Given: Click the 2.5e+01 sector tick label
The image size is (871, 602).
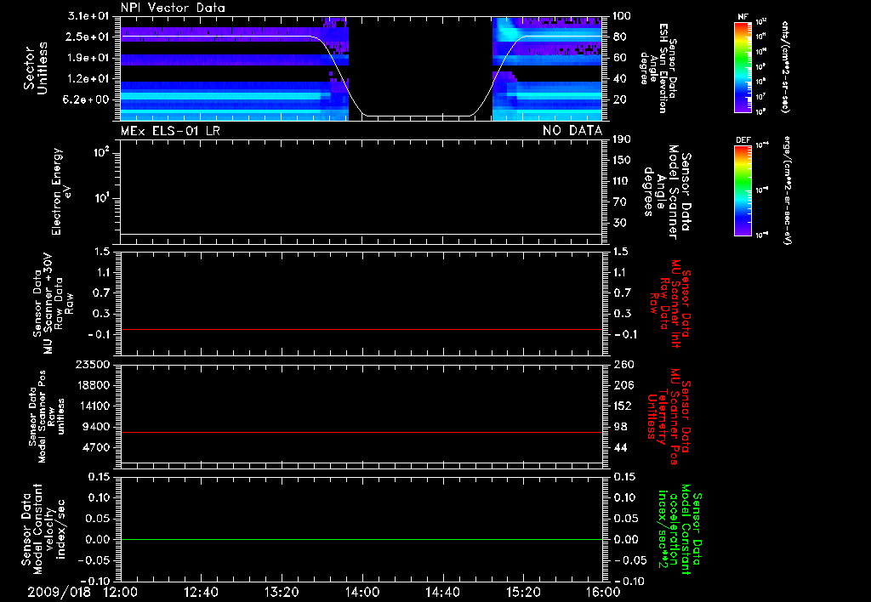Looking at the screenshot, I should (x=88, y=37).
